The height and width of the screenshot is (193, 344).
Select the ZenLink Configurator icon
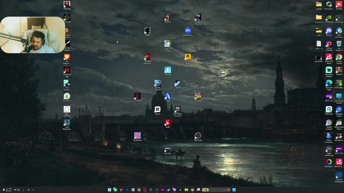pyautogui.click(x=339, y=177)
